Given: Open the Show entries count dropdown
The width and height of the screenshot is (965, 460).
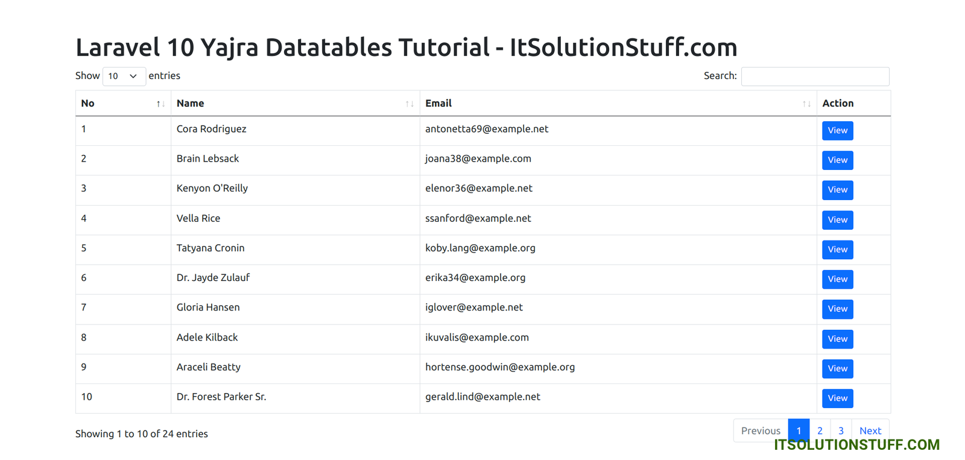Looking at the screenshot, I should [x=124, y=76].
